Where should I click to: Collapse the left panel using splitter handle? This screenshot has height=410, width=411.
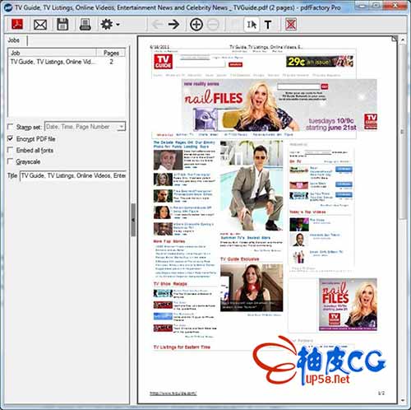point(133,220)
